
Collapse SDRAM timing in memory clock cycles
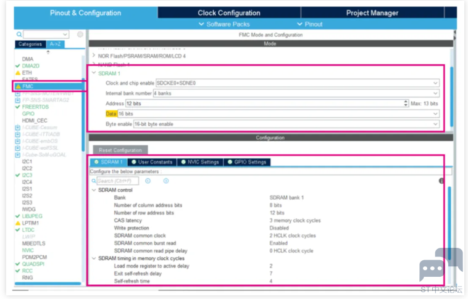[94, 258]
